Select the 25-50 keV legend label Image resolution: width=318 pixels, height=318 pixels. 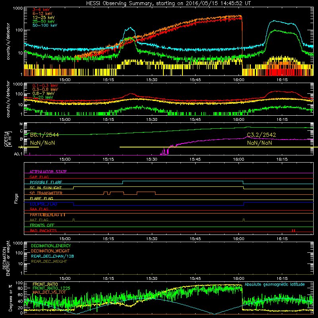44,21
